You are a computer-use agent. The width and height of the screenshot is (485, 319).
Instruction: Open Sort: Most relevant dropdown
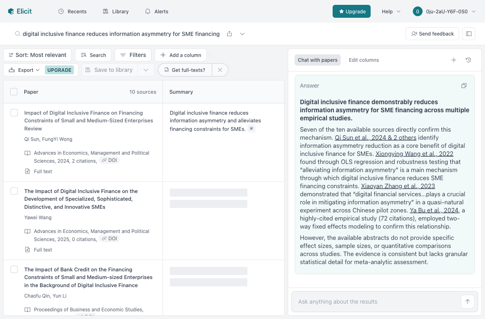click(x=38, y=55)
